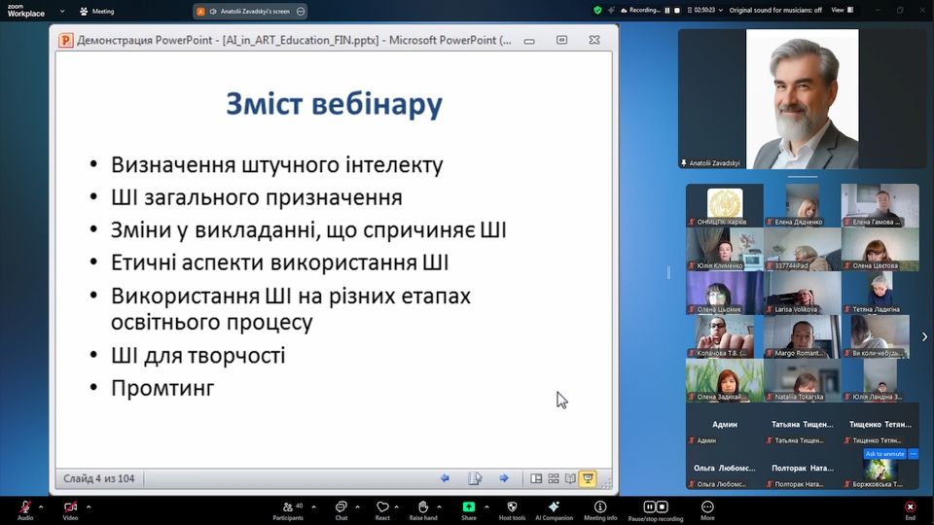934x525 pixels.
Task: Expand caret next to Chat
Action: coord(357,507)
